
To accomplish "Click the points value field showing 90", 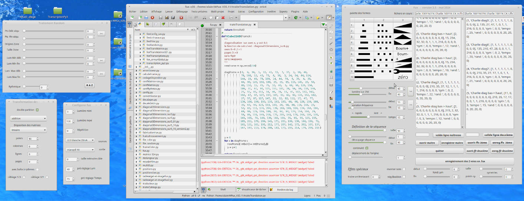I will (x=32, y=139).
